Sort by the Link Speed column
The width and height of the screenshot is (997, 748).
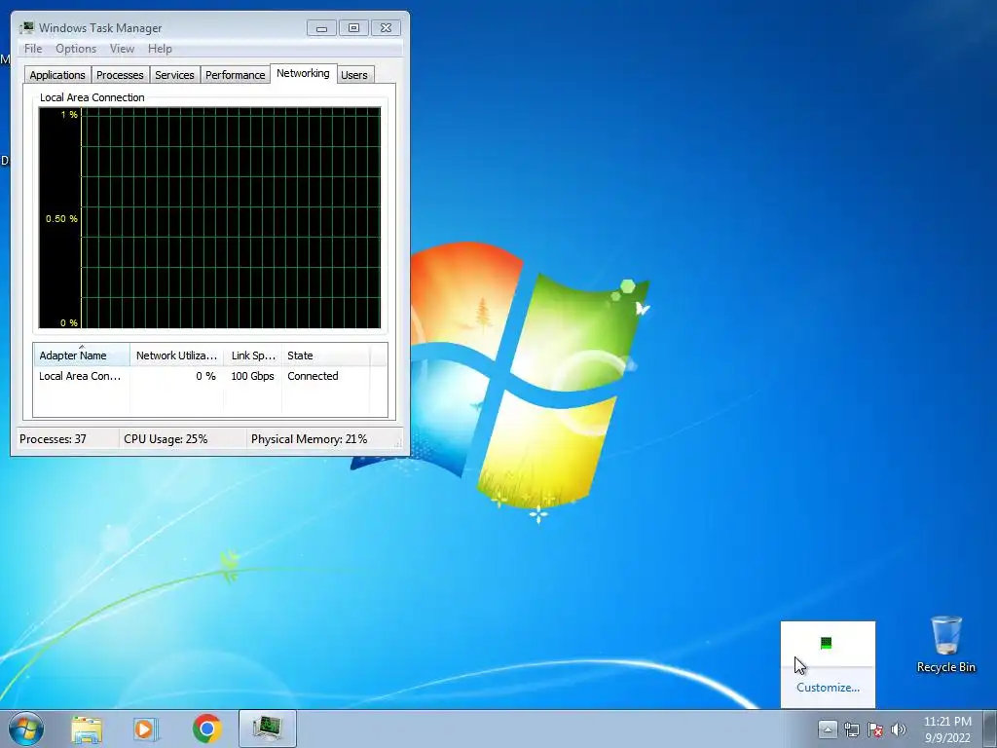(252, 355)
